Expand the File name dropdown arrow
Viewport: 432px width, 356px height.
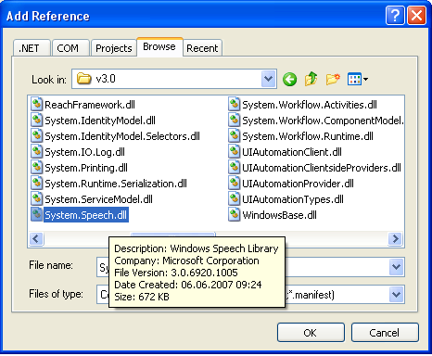[396, 267]
